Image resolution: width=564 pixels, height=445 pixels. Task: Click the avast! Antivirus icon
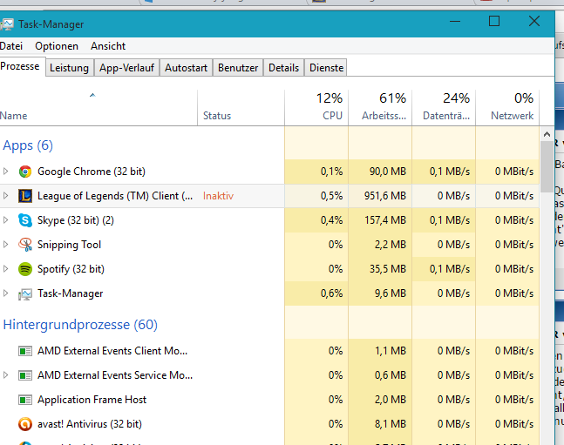click(25, 424)
